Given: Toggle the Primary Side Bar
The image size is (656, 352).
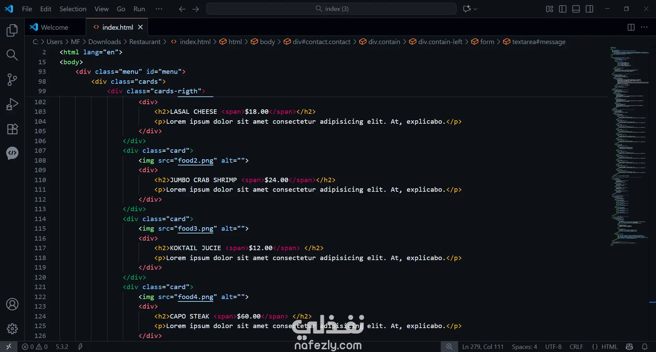Looking at the screenshot, I should point(563,9).
